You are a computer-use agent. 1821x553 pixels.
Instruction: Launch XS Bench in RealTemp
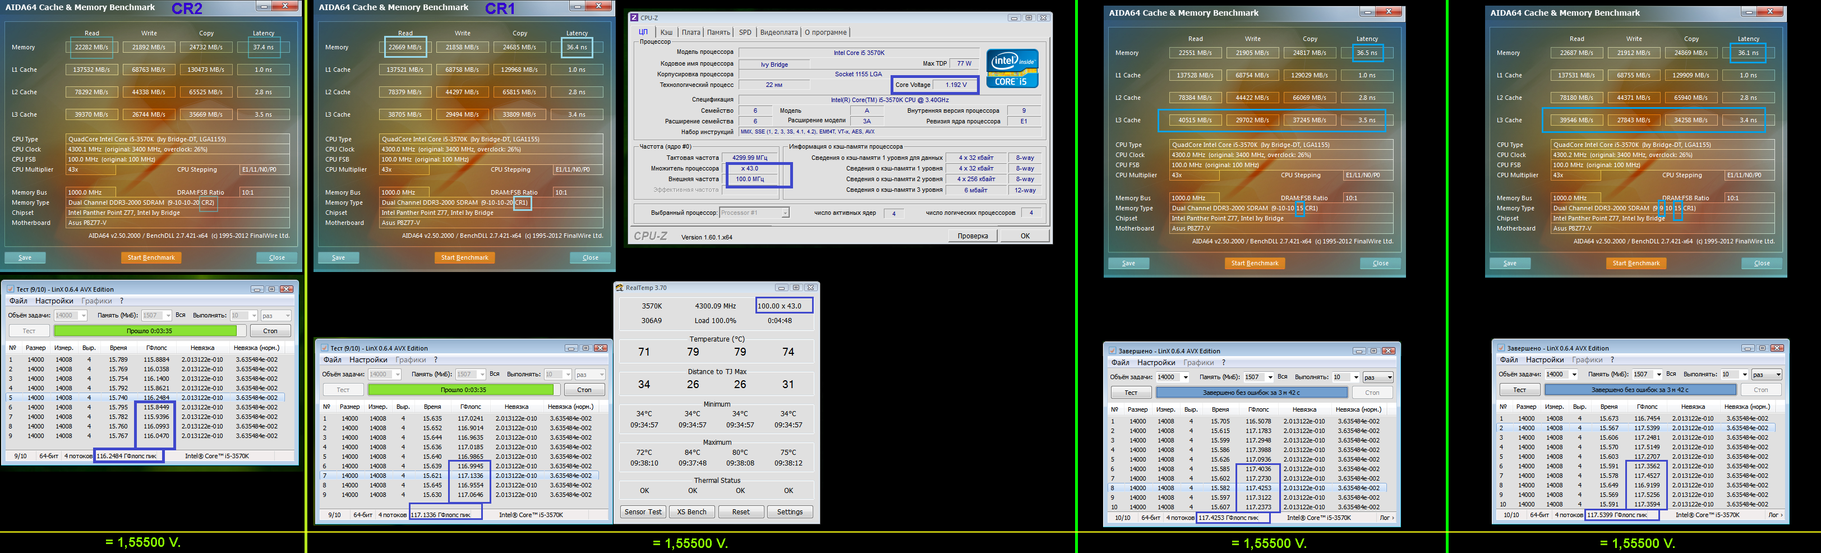(x=691, y=512)
